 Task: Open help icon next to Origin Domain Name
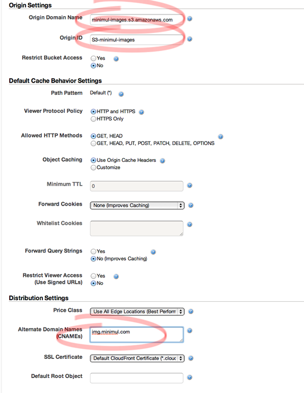pyautogui.click(x=190, y=19)
